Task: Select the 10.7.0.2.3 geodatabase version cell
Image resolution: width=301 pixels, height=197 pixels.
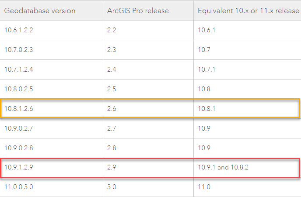Action: pyautogui.click(x=18, y=49)
